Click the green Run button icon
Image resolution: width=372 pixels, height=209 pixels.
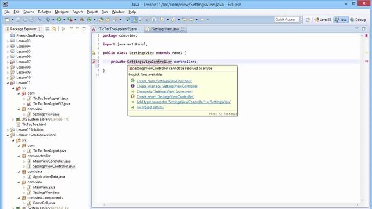pos(59,20)
